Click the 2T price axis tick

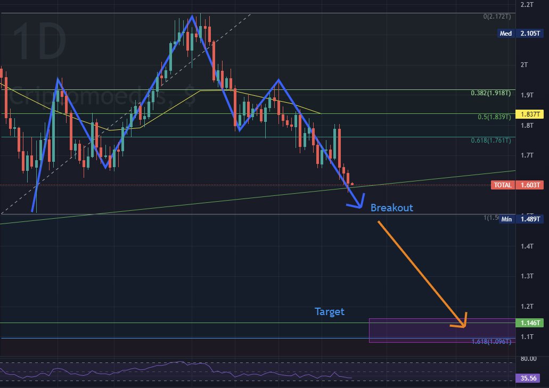pos(524,65)
